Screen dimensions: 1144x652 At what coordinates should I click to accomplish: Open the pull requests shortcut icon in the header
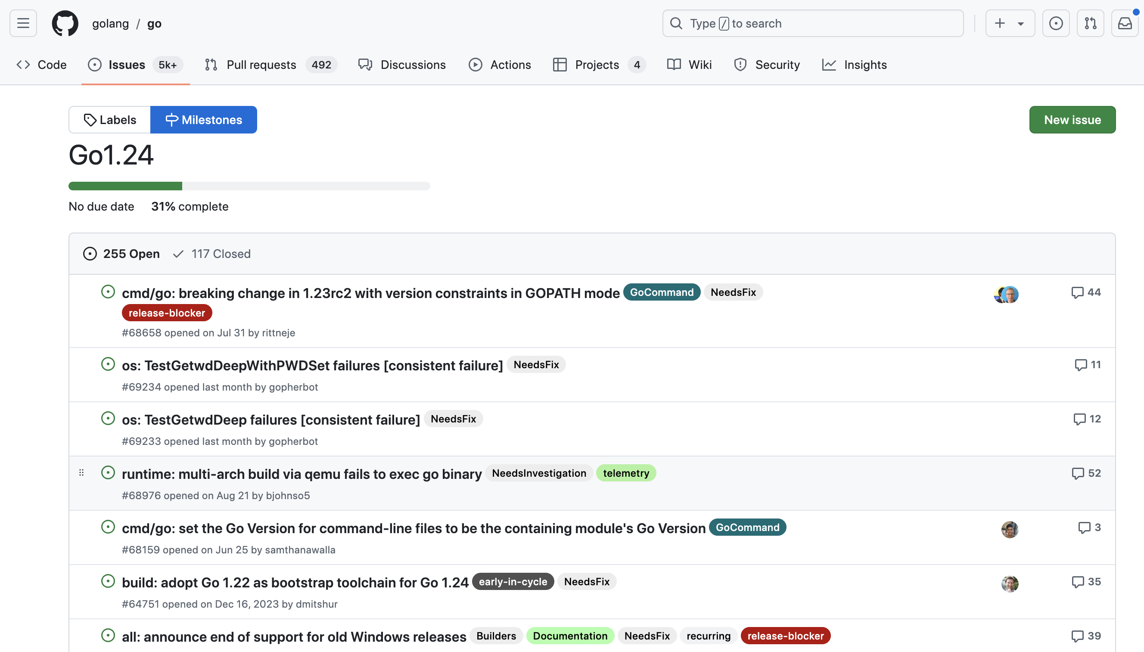point(1090,23)
